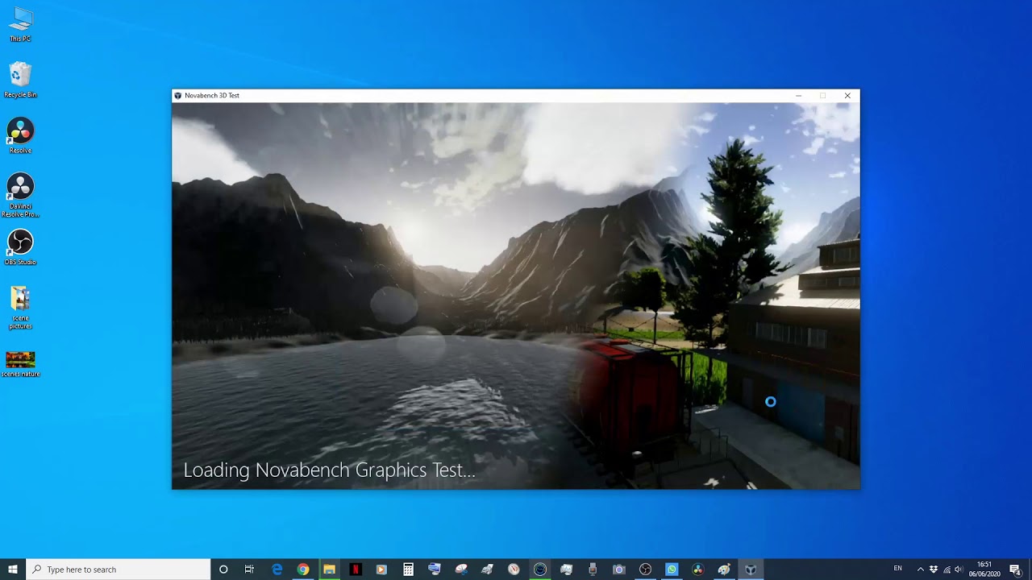Open the Camera app in taskbar
Image resolution: width=1032 pixels, height=580 pixels.
tap(618, 570)
